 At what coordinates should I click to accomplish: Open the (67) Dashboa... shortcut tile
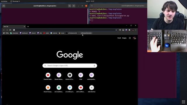[59, 89]
